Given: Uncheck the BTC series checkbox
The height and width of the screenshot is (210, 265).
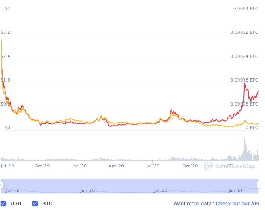Looking at the screenshot, I should 35,203.
